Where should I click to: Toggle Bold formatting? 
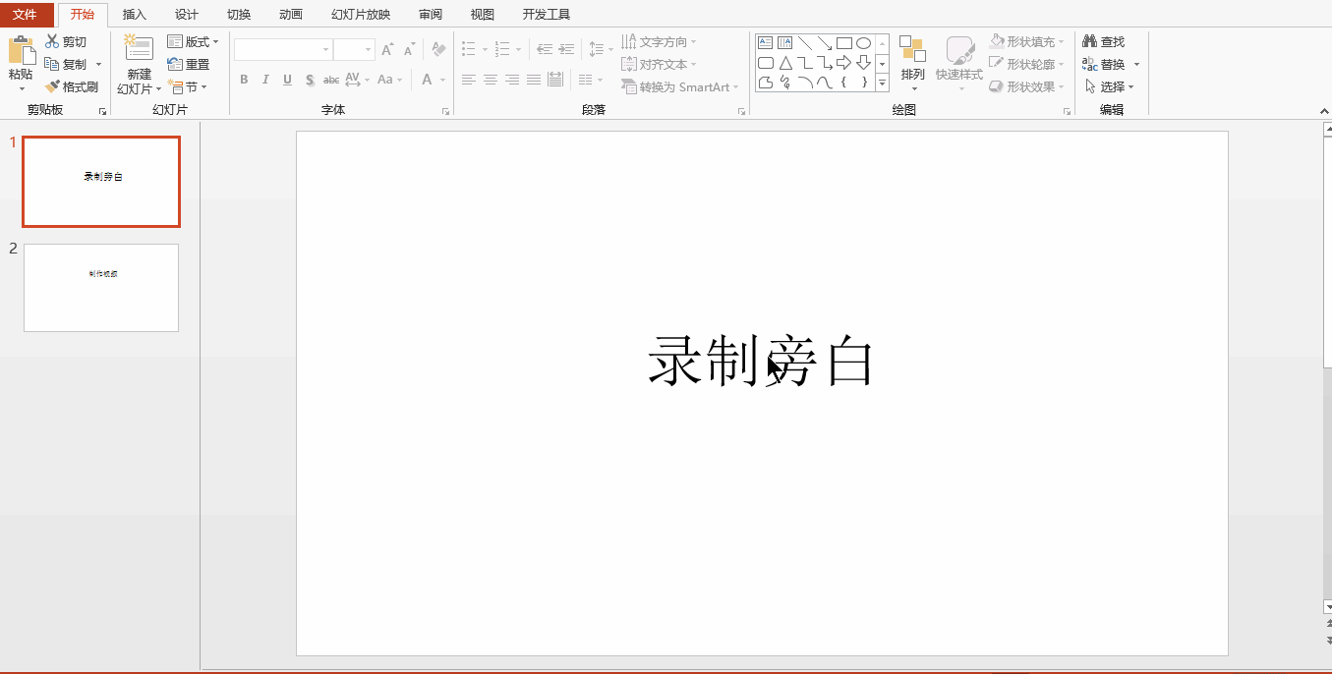point(244,80)
